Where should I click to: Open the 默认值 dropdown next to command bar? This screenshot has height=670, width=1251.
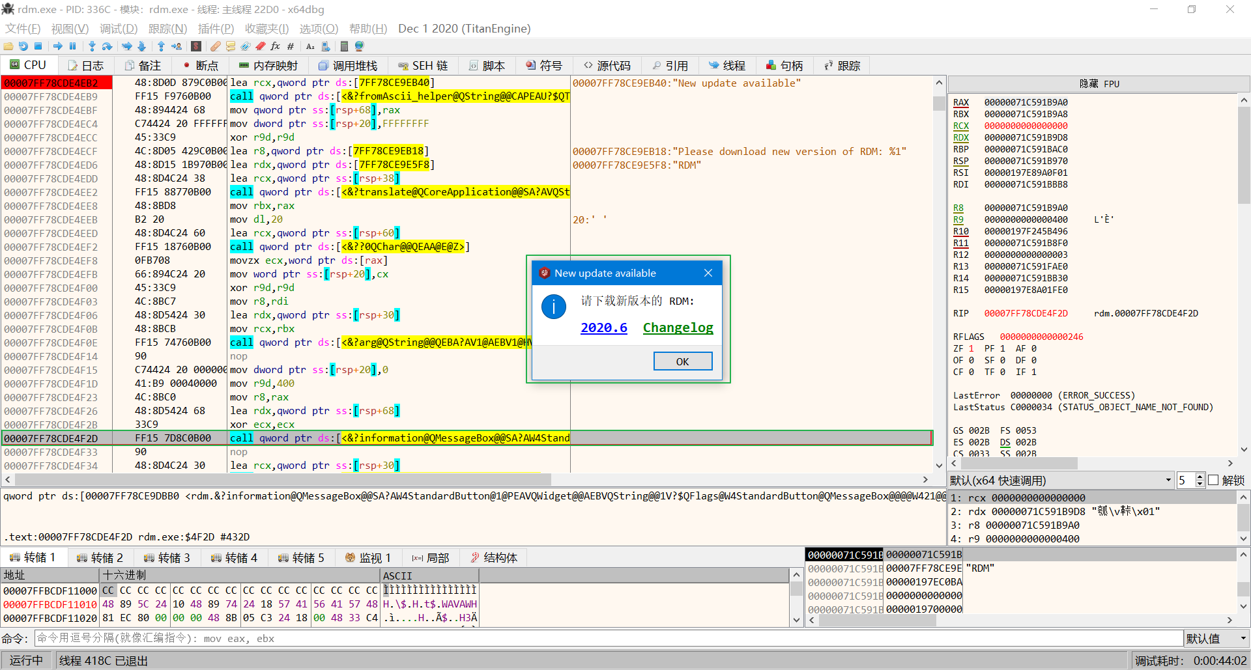click(1216, 639)
